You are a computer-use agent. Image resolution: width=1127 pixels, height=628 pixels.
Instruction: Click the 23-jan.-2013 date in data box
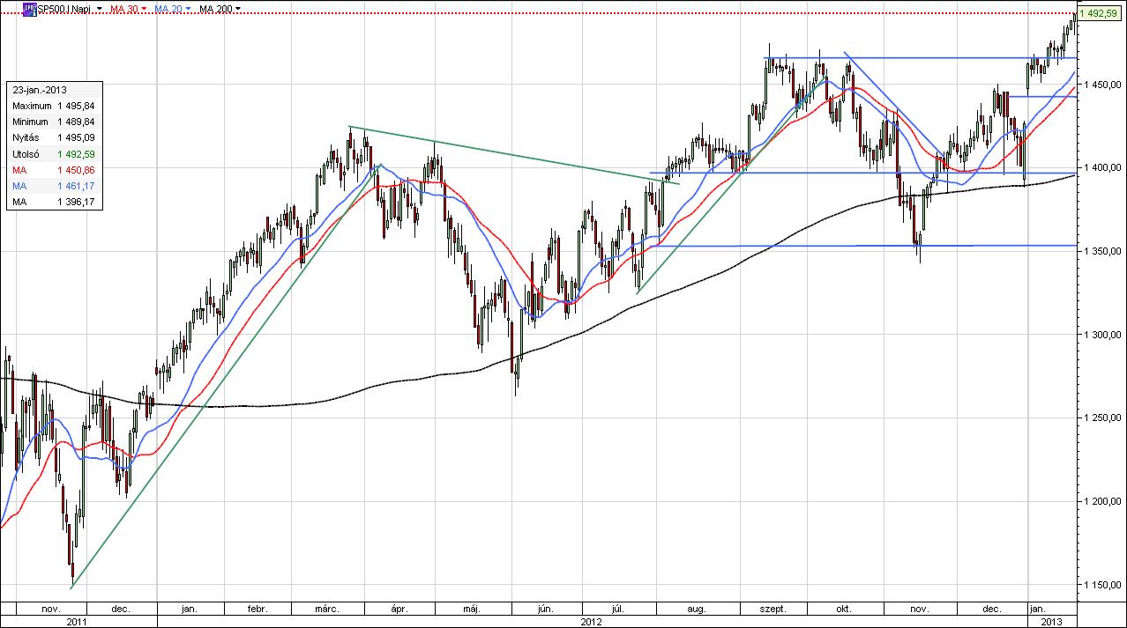pos(41,90)
